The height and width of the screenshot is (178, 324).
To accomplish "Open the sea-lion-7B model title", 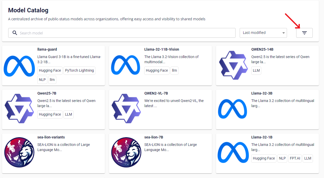I will click(x=154, y=137).
